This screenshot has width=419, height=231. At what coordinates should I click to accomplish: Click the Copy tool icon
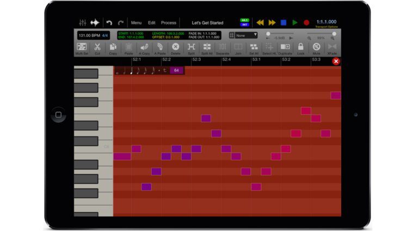click(113, 48)
